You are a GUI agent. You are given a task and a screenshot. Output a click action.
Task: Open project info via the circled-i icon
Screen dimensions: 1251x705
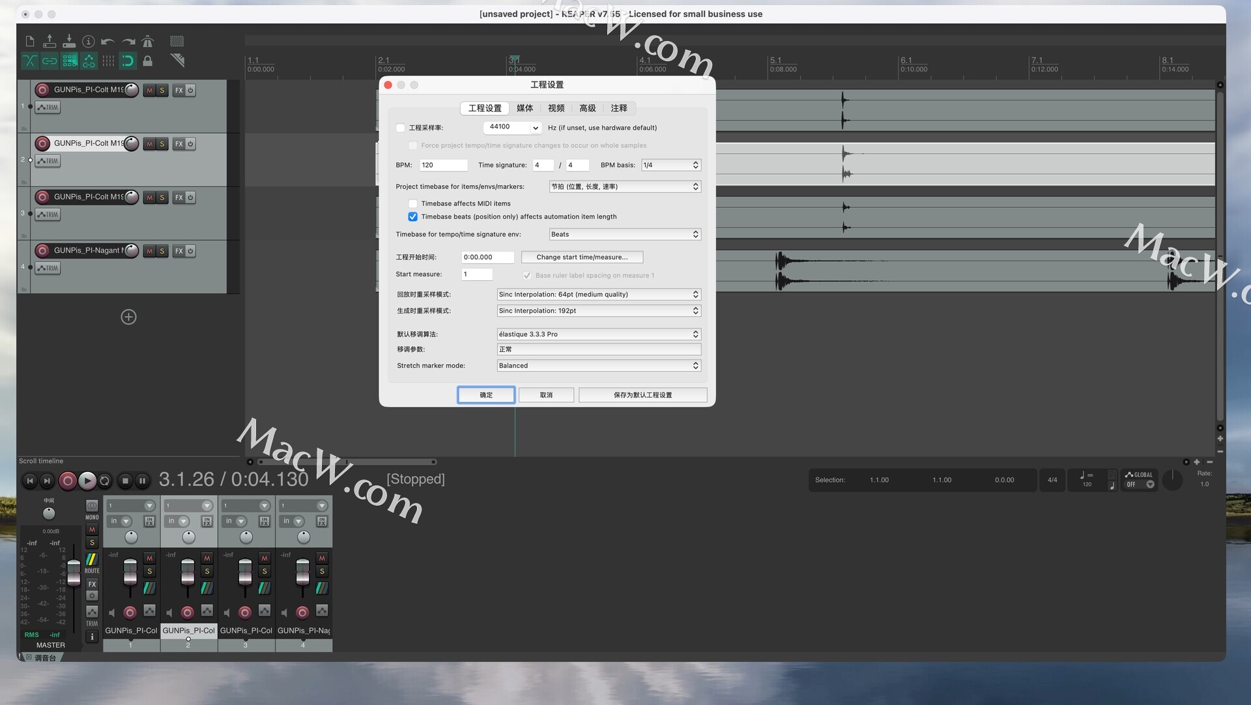[x=89, y=42]
